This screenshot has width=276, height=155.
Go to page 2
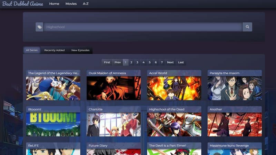coord(131,62)
